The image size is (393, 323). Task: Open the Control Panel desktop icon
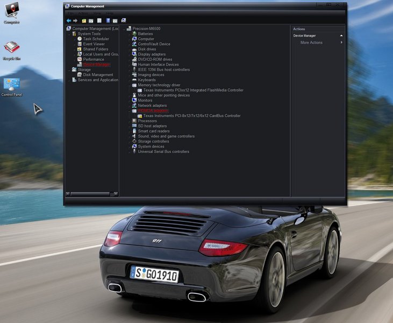coord(12,85)
